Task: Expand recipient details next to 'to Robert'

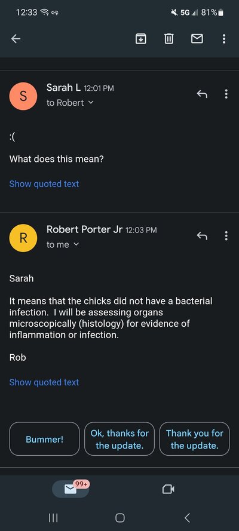Action: [x=90, y=103]
